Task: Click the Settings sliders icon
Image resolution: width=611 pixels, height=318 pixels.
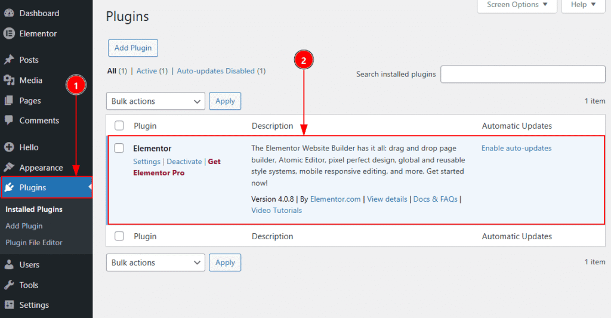Action: [9, 305]
